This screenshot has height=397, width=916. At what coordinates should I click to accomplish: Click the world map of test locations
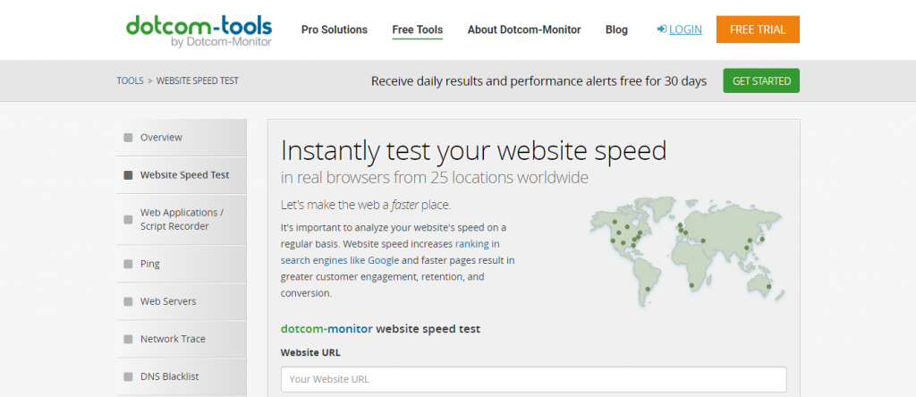tap(688, 250)
